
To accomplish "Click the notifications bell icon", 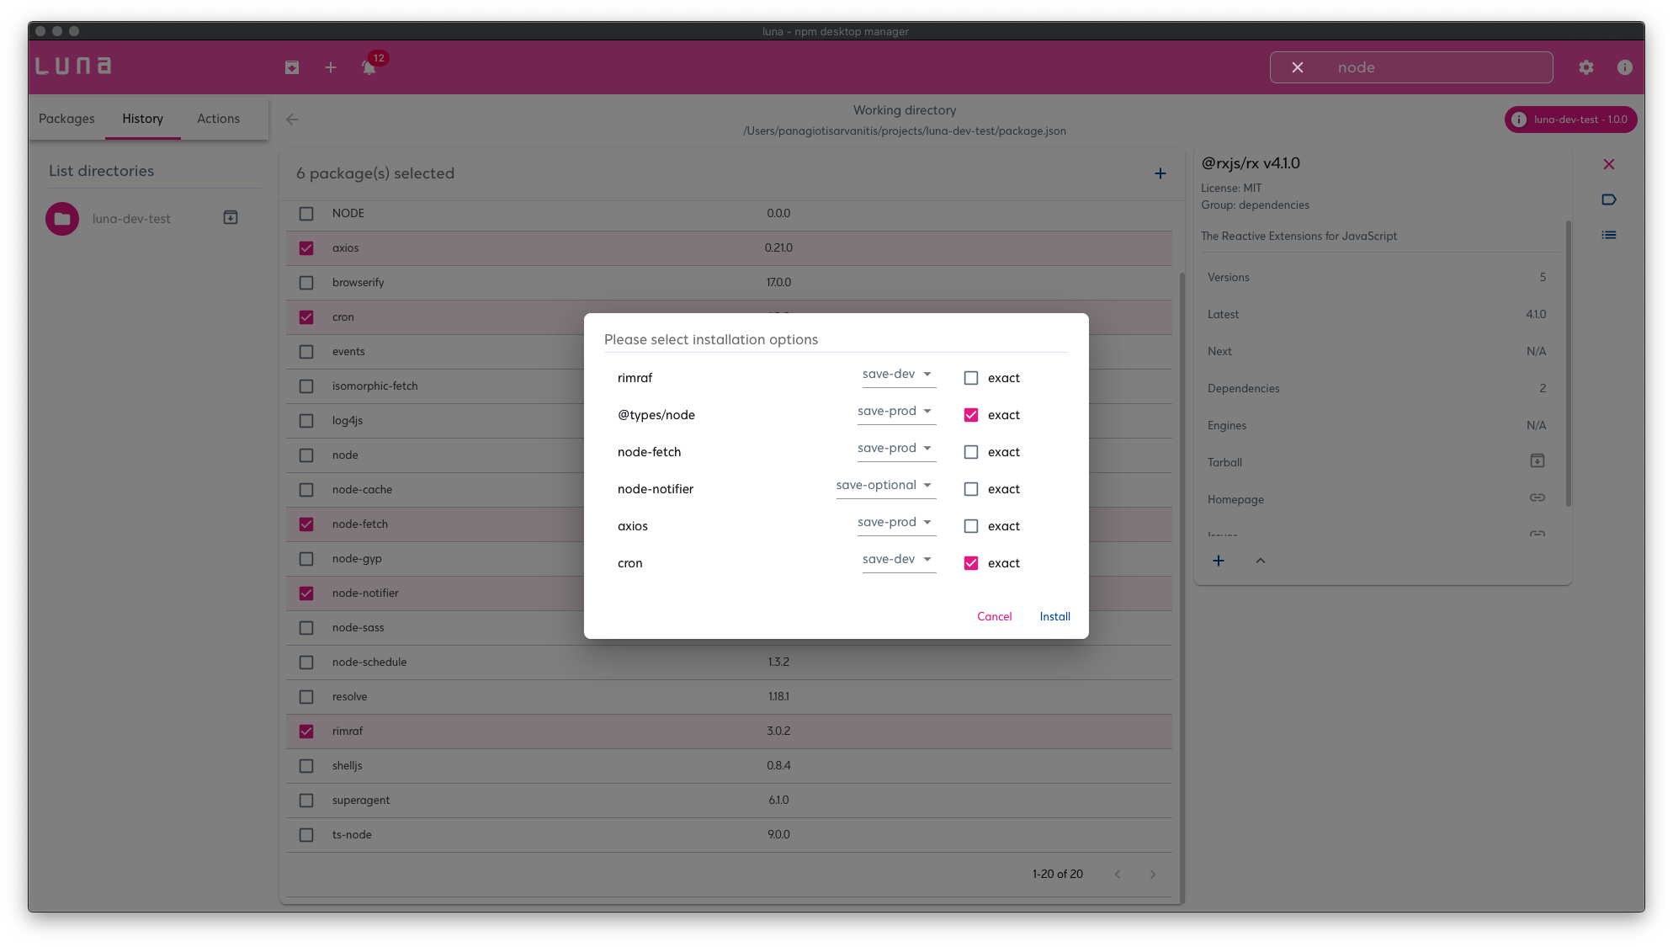I will point(369,67).
